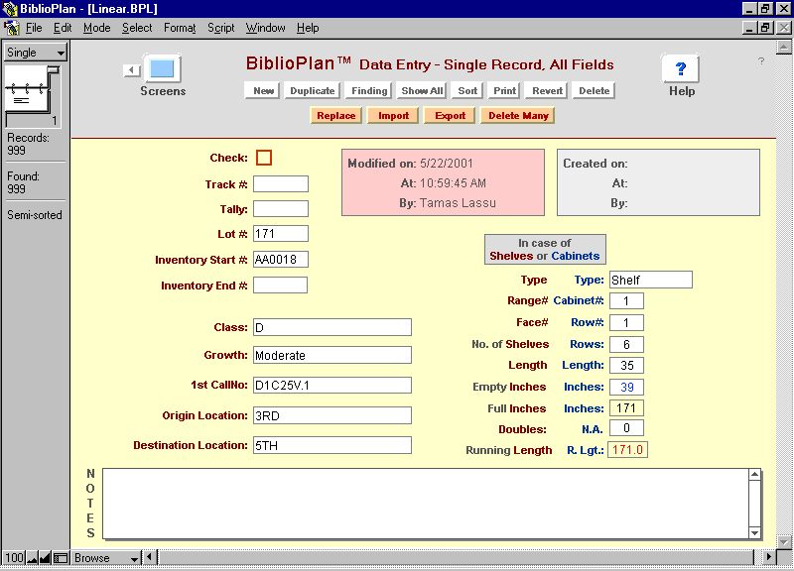Click the BiblioPlan application icon in title bar
The width and height of the screenshot is (794, 571).
click(x=9, y=9)
